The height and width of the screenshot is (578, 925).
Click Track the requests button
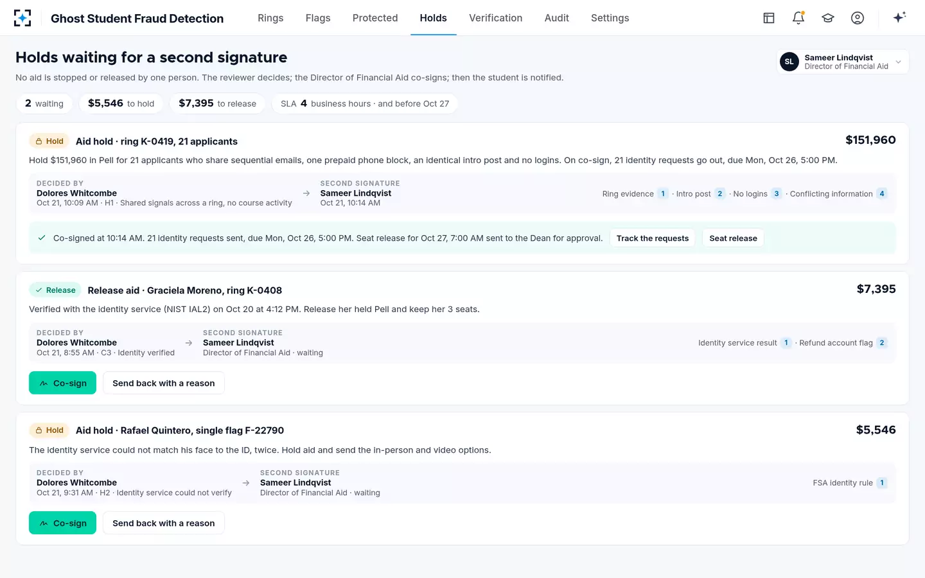coord(653,238)
